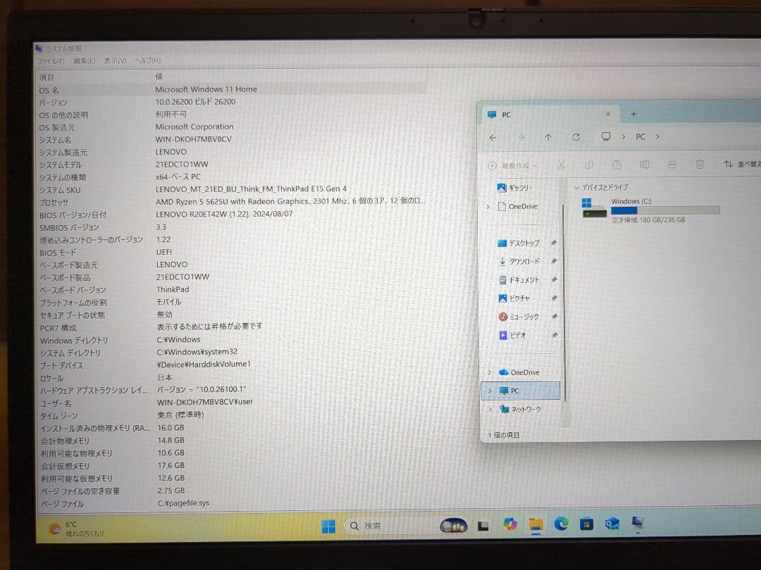Select ネットワーク in the navigation pane
The width and height of the screenshot is (761, 570).
(x=520, y=409)
